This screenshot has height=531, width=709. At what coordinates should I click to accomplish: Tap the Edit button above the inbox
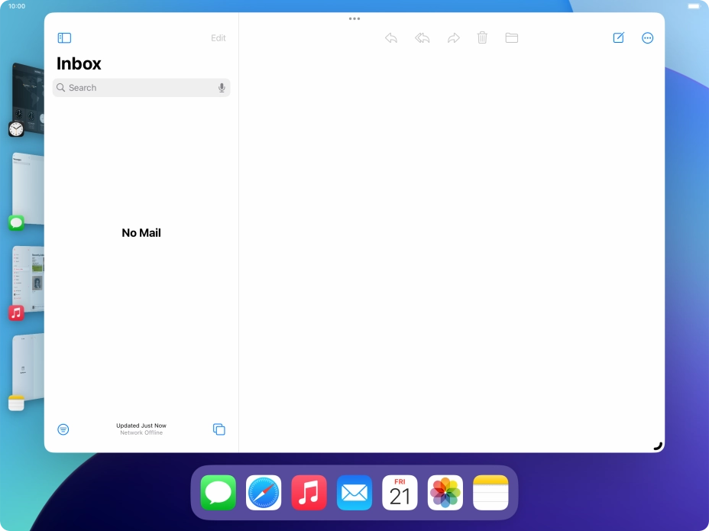(219, 37)
